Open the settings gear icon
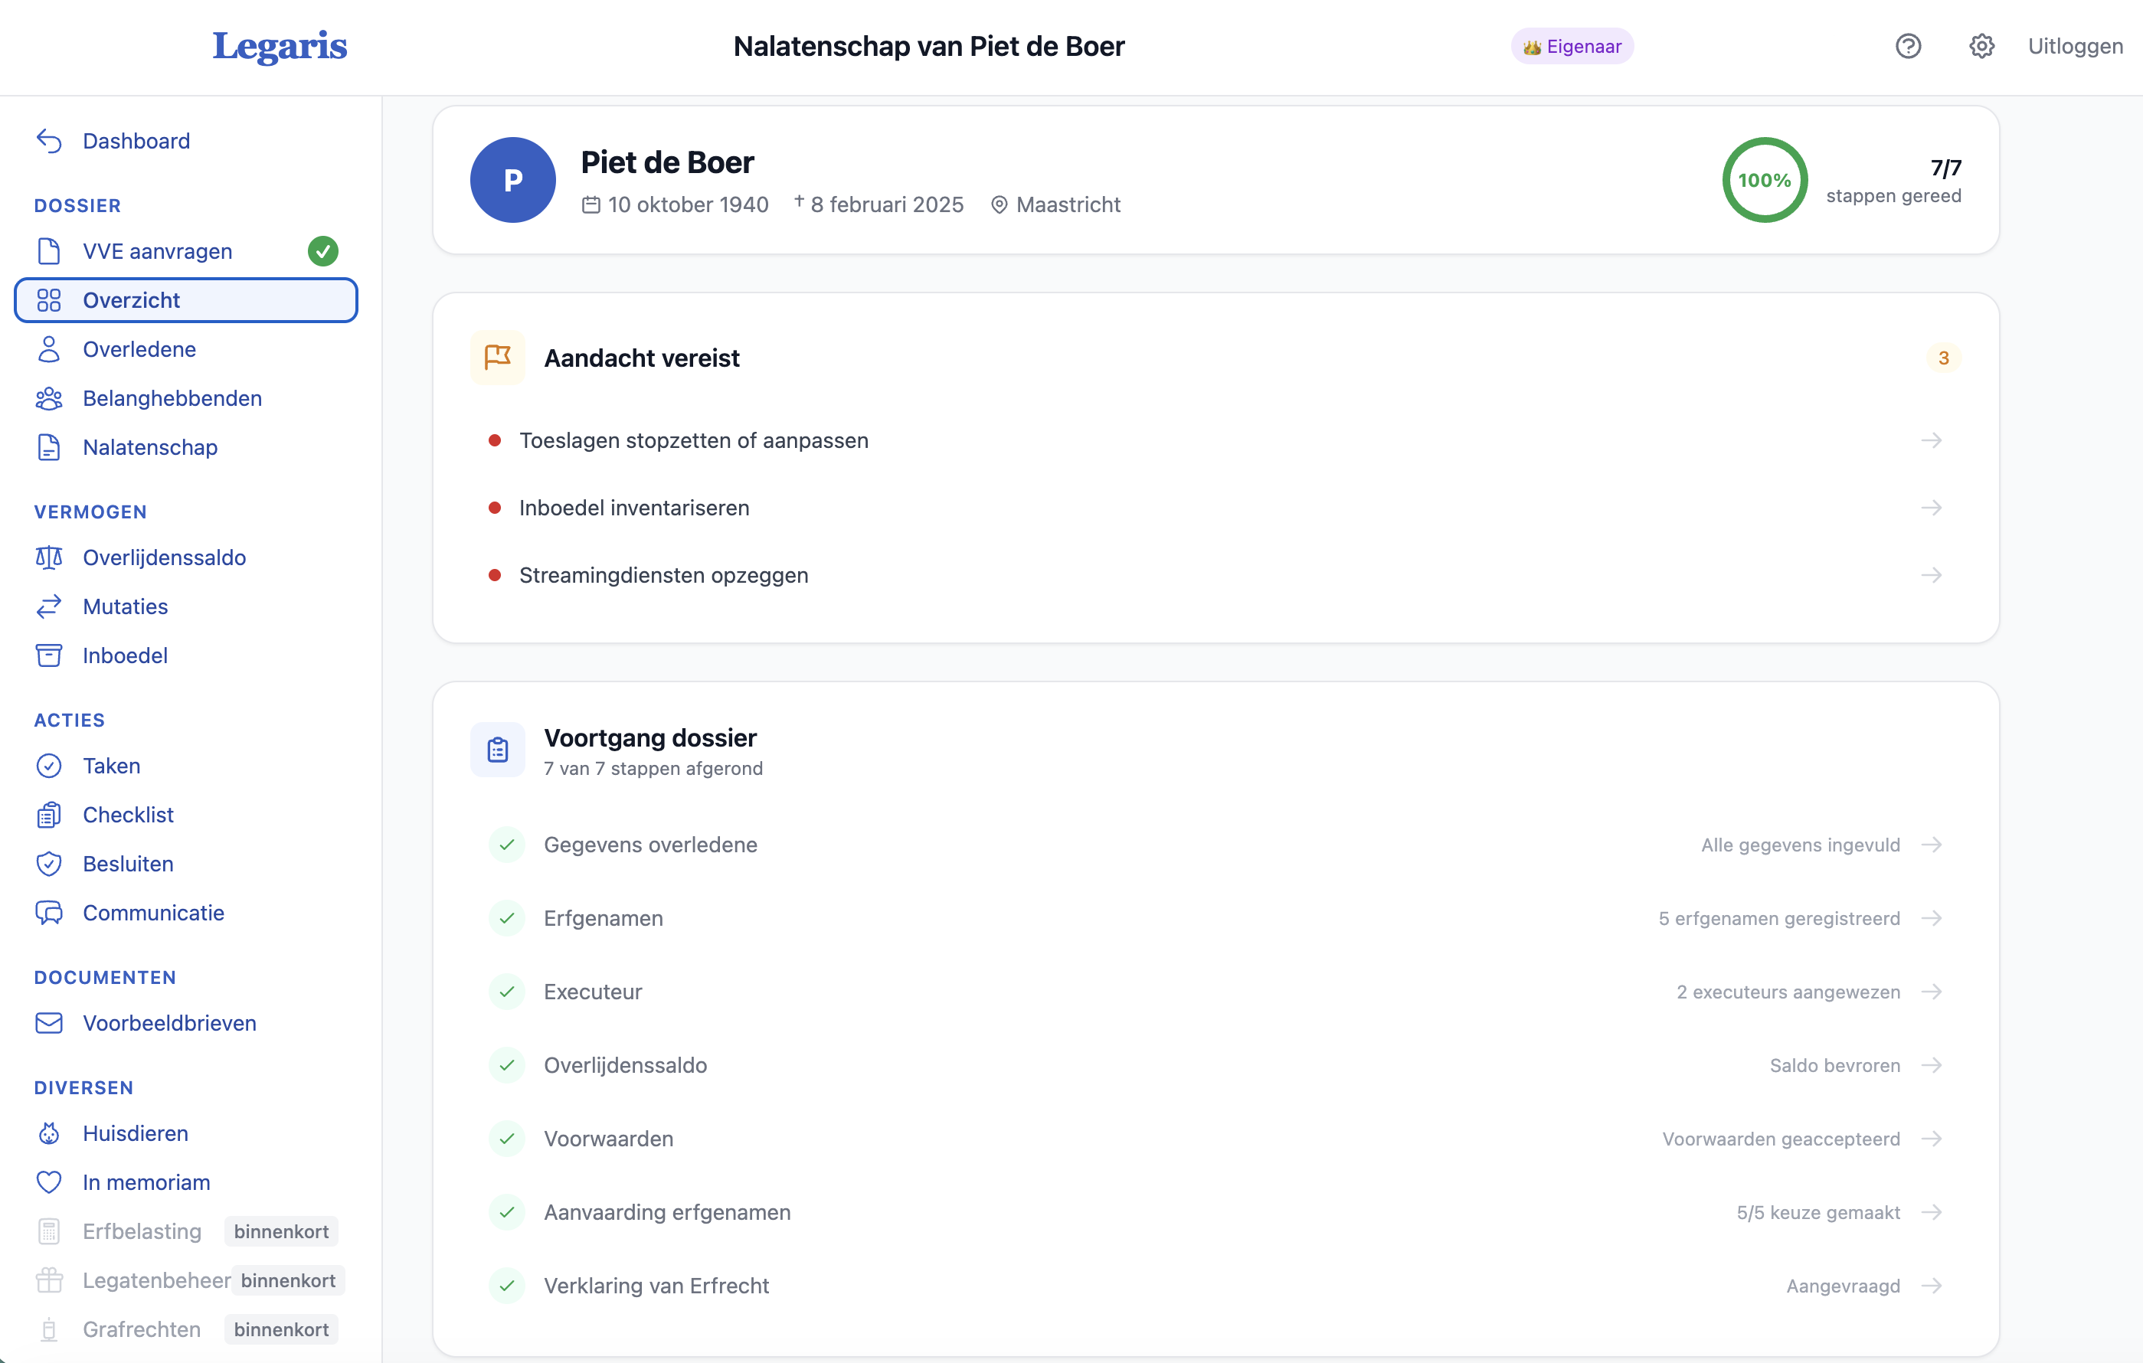2143x1363 pixels. pos(1981,45)
